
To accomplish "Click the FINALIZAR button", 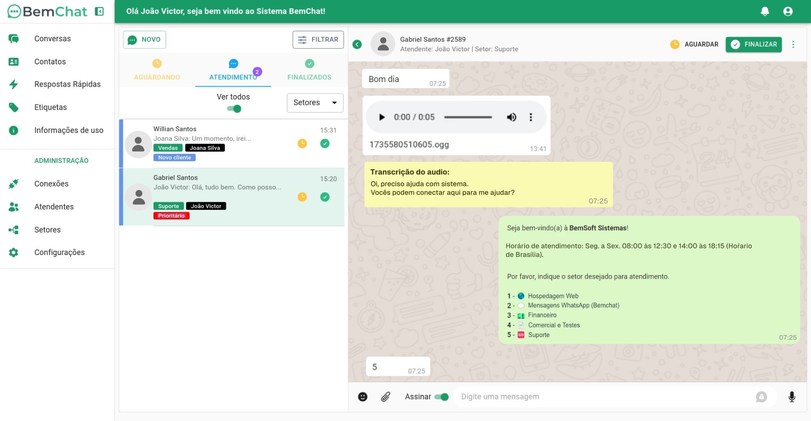I will pos(754,44).
